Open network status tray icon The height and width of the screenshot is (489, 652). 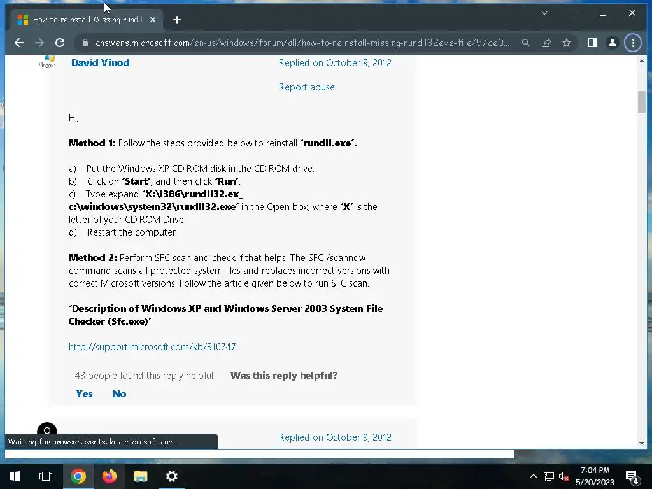[549, 476]
